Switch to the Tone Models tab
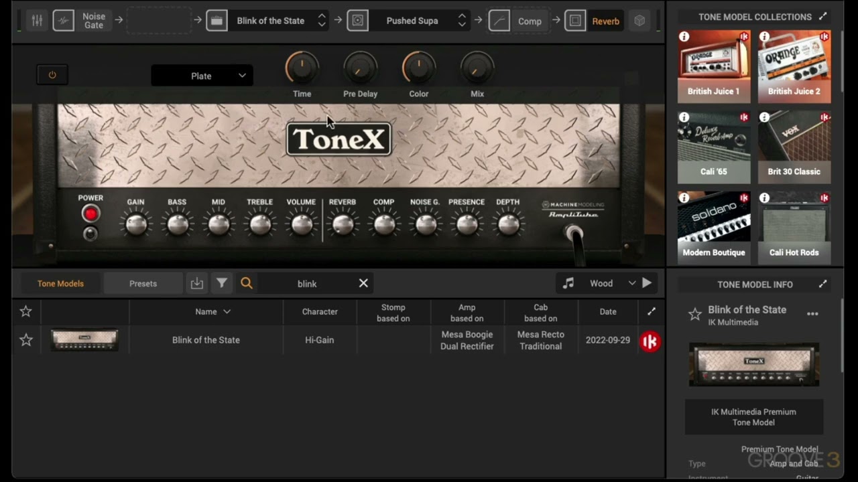Screen dimensions: 858x482 pyautogui.click(x=60, y=283)
